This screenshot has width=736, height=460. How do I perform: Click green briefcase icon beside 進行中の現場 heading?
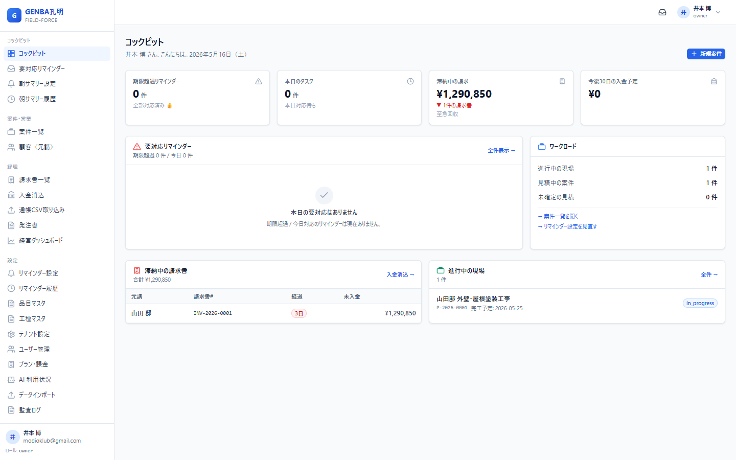(x=441, y=270)
